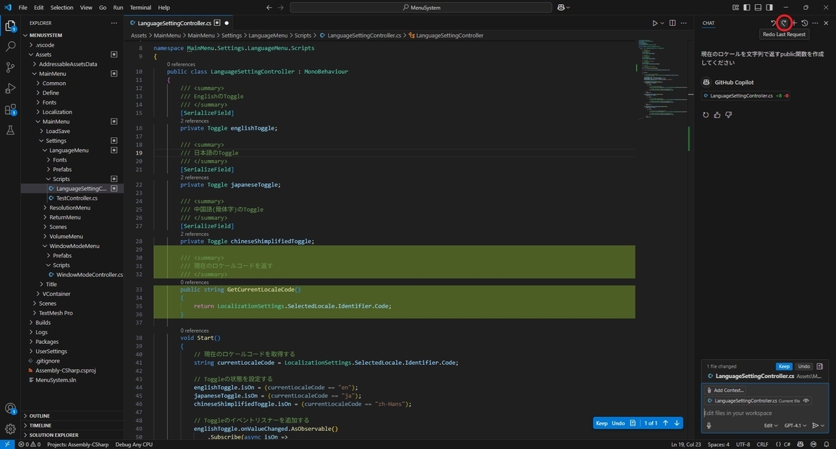Run the current C# file

pos(653,22)
